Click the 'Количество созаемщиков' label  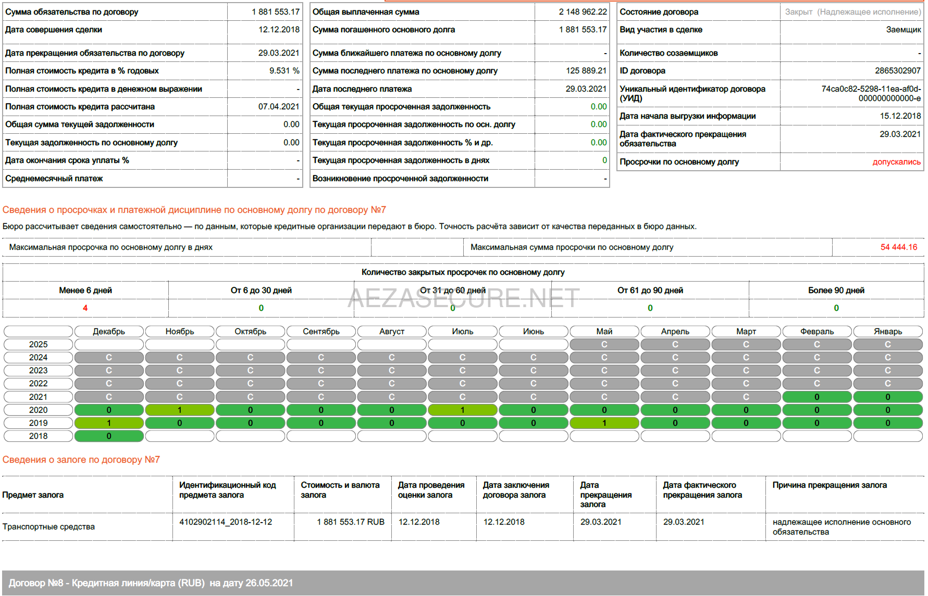[x=669, y=53]
